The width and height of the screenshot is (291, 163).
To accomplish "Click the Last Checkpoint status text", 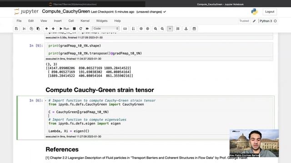I will (x=112, y=12).
